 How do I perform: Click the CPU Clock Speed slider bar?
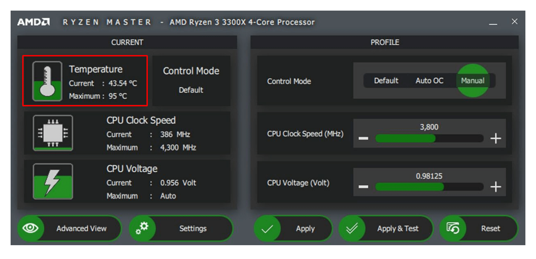click(x=429, y=138)
